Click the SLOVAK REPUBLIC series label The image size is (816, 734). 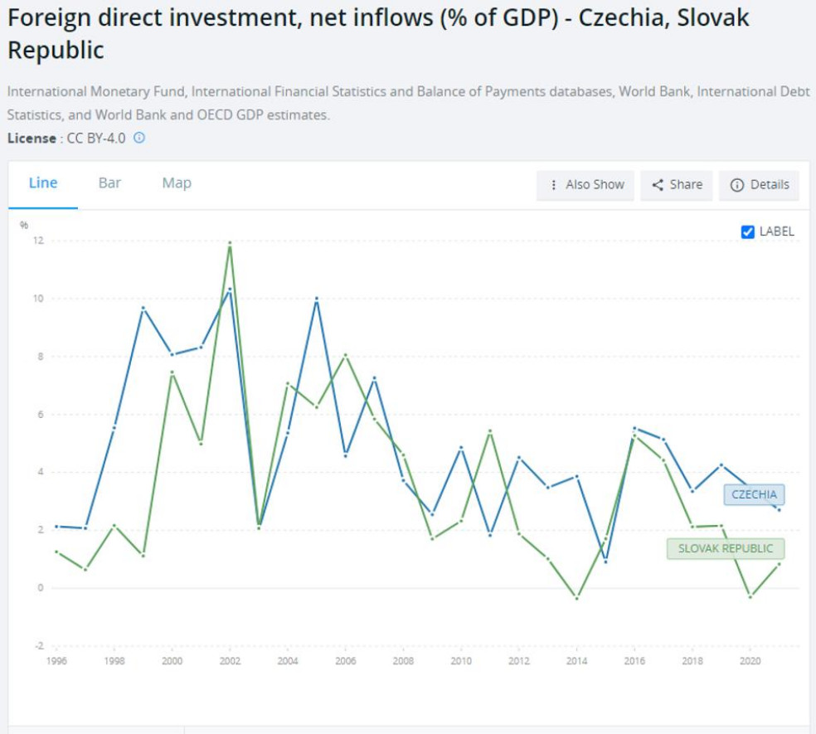(x=725, y=548)
